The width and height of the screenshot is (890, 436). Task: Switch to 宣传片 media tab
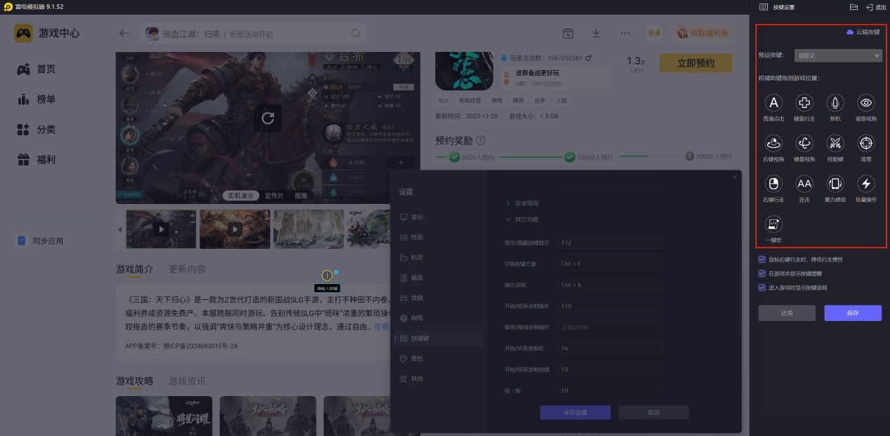(274, 196)
